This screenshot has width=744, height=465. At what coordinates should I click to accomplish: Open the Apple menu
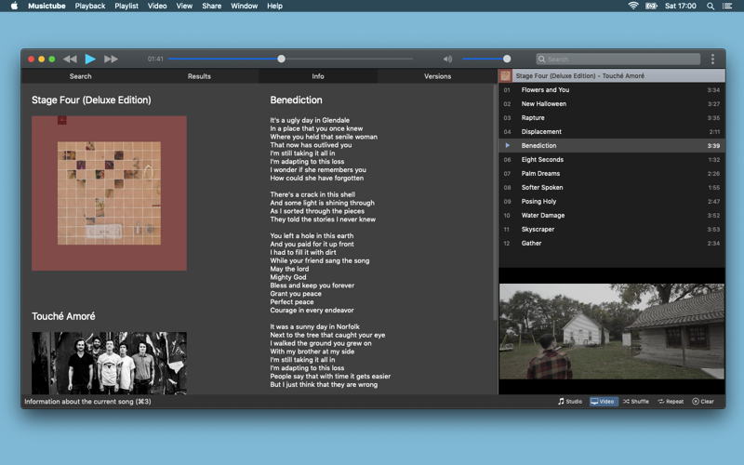[x=14, y=6]
